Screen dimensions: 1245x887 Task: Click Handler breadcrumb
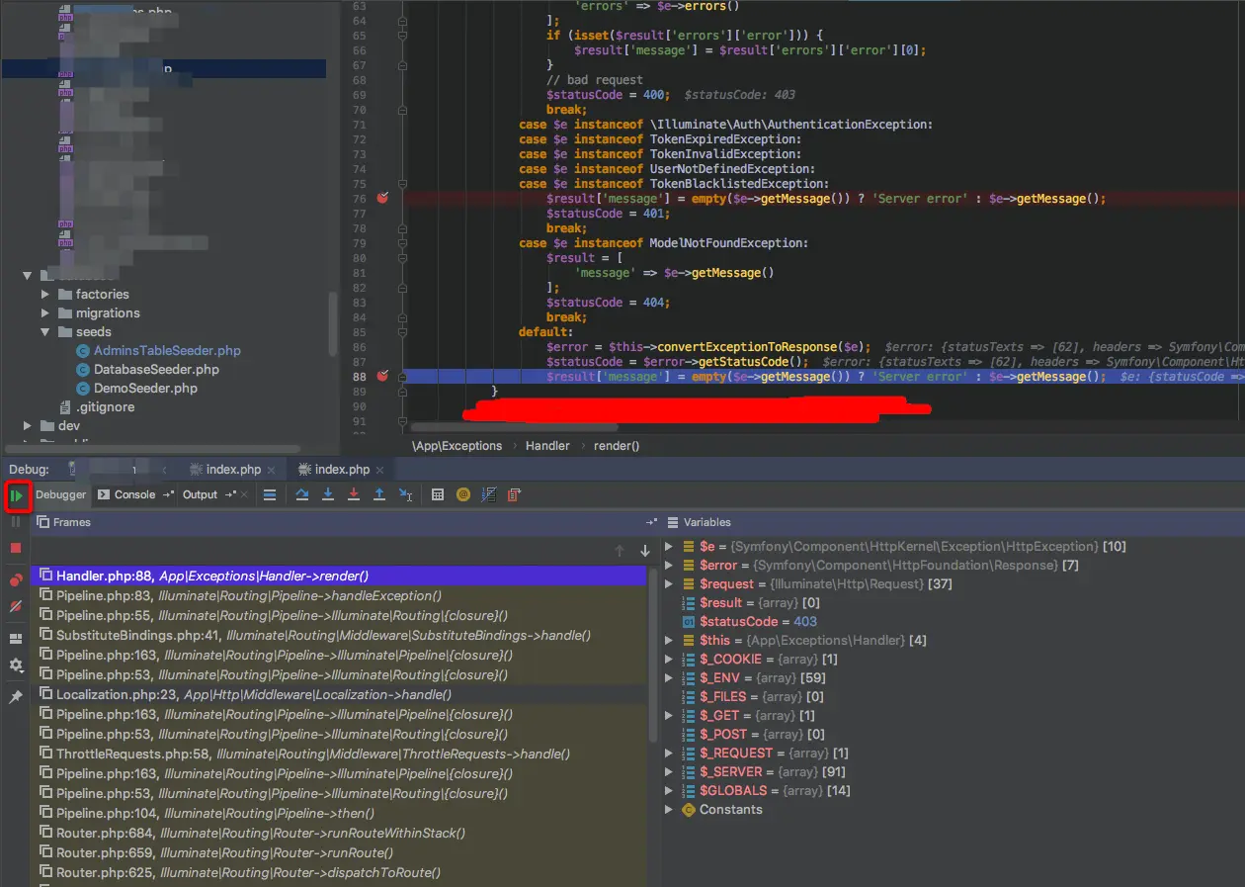pos(547,445)
